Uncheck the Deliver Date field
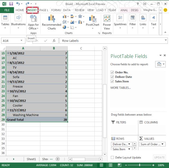The width and height of the screenshot is (169, 168). pos(112,77)
